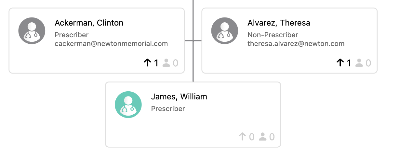Image resolution: width=400 pixels, height=158 pixels.
Task: Click William James's teal doctor avatar
Action: 128,105
